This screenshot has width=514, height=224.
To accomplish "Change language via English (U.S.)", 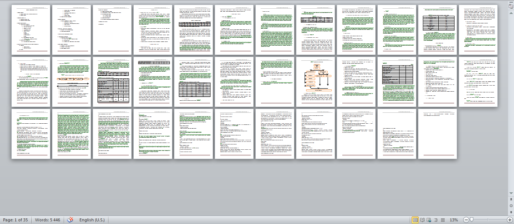I will pyautogui.click(x=92, y=220).
